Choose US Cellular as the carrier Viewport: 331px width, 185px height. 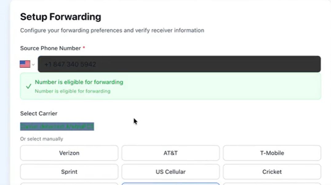[170, 172]
